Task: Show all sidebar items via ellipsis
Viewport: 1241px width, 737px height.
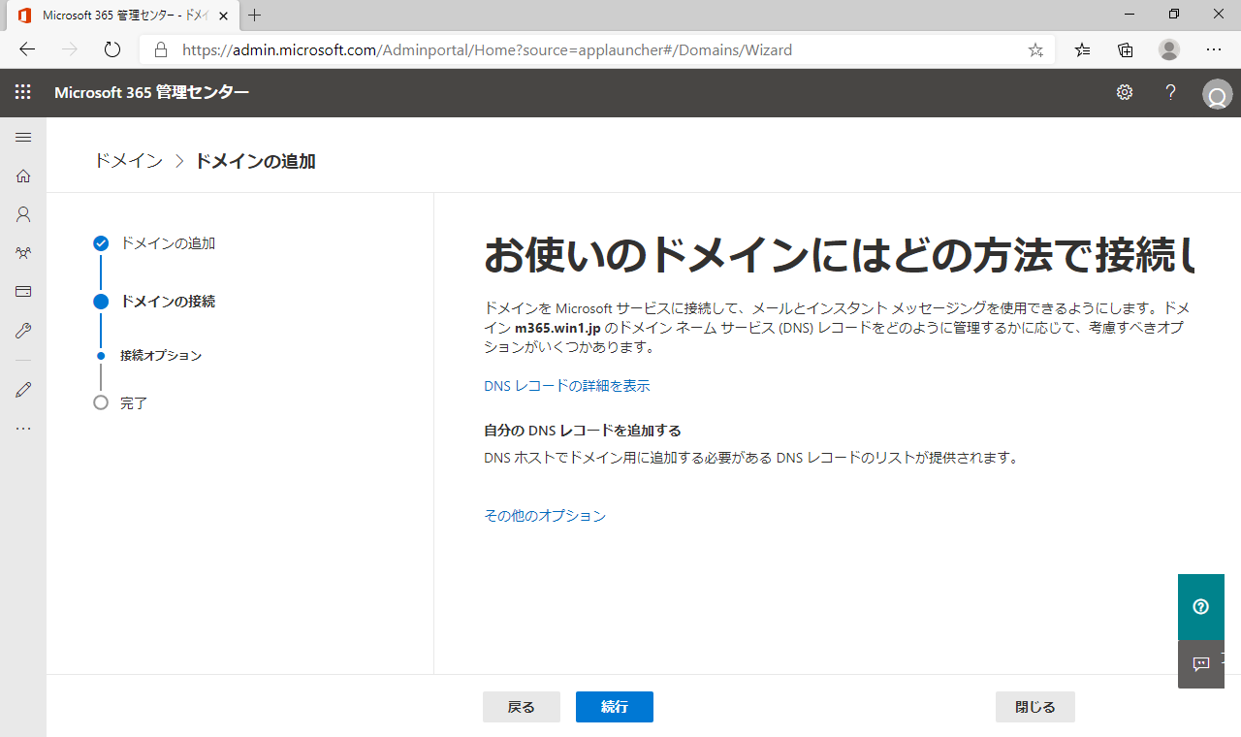Action: point(23,428)
